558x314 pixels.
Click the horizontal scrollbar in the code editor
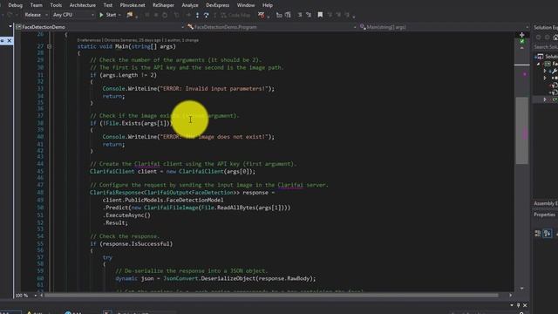[x=271, y=295]
